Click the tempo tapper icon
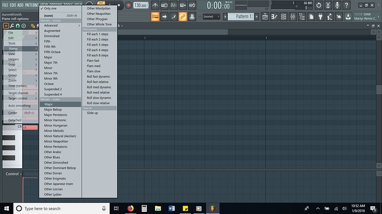The width and height of the screenshot is (382, 214). [x=329, y=17]
